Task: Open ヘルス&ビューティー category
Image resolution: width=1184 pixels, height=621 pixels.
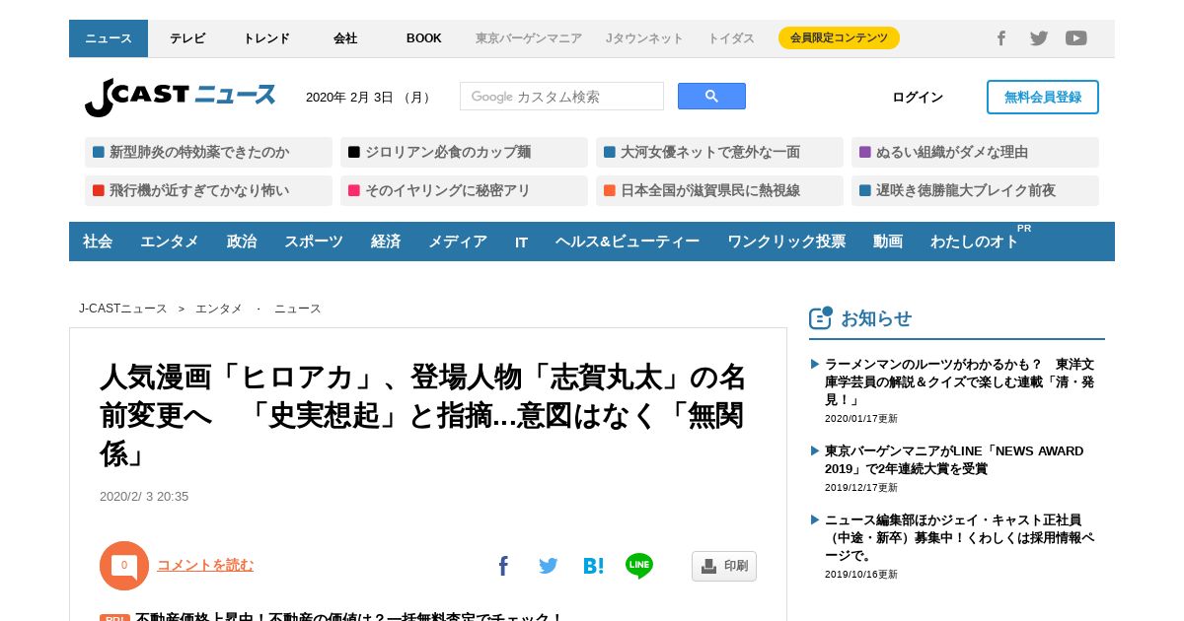Action: pyautogui.click(x=628, y=241)
